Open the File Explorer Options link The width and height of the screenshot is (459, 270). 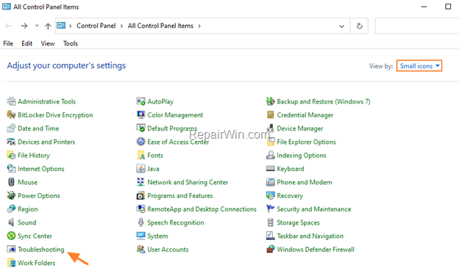click(x=306, y=142)
